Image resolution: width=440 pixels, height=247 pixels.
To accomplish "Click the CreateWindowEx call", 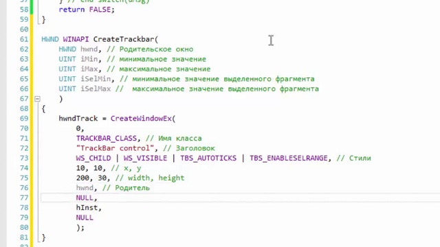I will [x=141, y=119].
